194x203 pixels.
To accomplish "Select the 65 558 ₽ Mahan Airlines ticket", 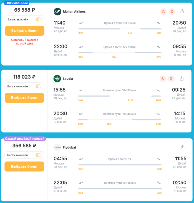I will [25, 31].
